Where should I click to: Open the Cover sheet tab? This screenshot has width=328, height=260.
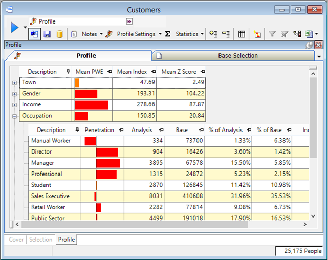(16, 240)
